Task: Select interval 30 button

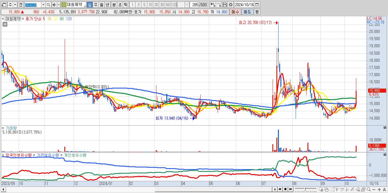Action: click(162, 5)
